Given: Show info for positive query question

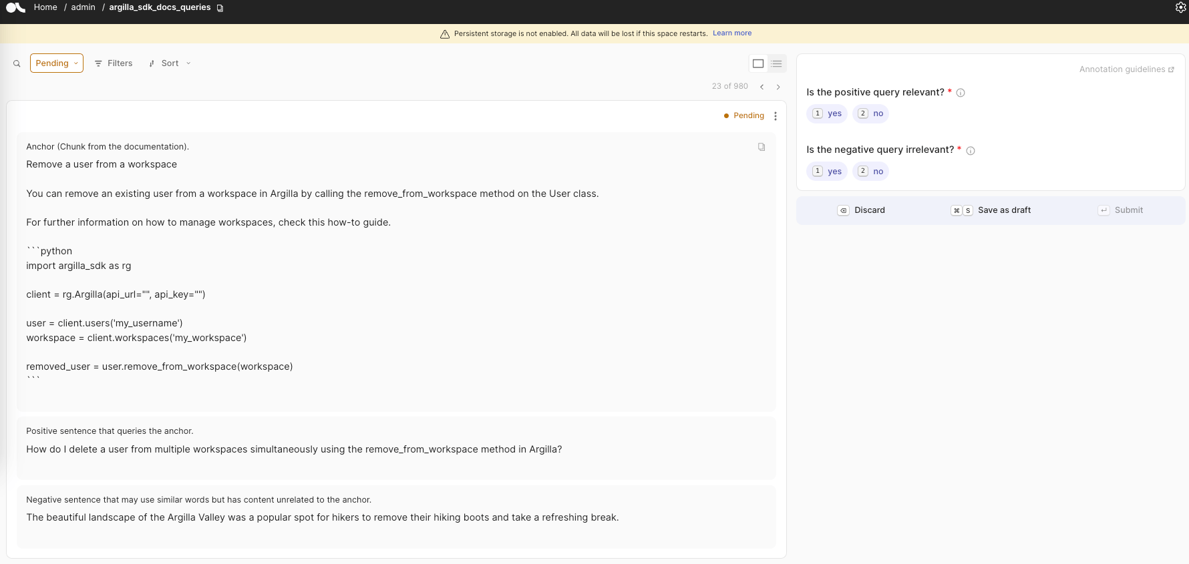Looking at the screenshot, I should pyautogui.click(x=961, y=93).
